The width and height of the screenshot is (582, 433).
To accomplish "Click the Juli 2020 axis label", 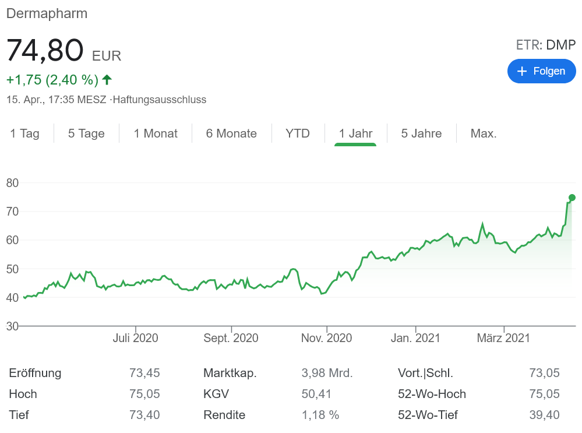I will 135,338.
